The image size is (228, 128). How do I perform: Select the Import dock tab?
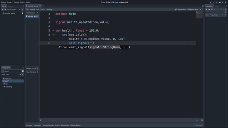11,6
